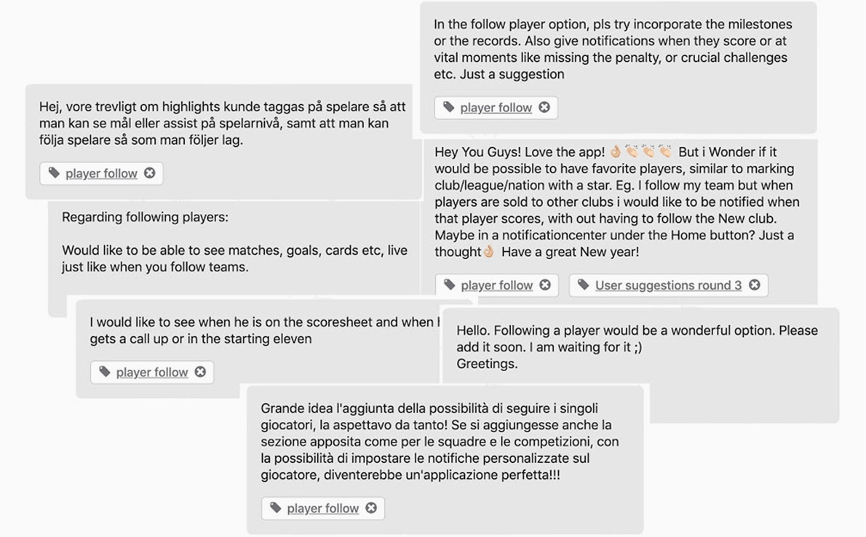
Task: Click tag icon on the milestones suggestion card
Action: coord(448,108)
